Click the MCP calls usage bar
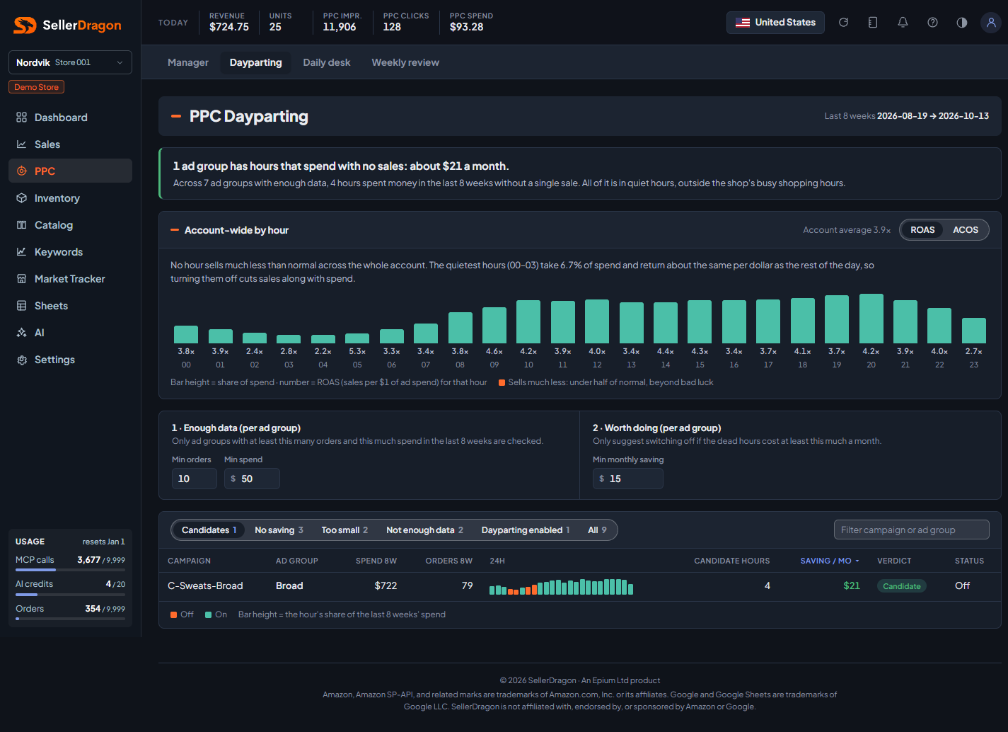This screenshot has width=1008, height=732. pyautogui.click(x=70, y=570)
